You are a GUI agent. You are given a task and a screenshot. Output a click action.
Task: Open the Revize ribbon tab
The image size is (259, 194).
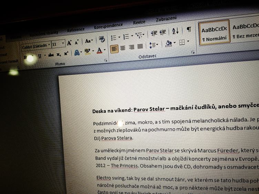point(139,22)
